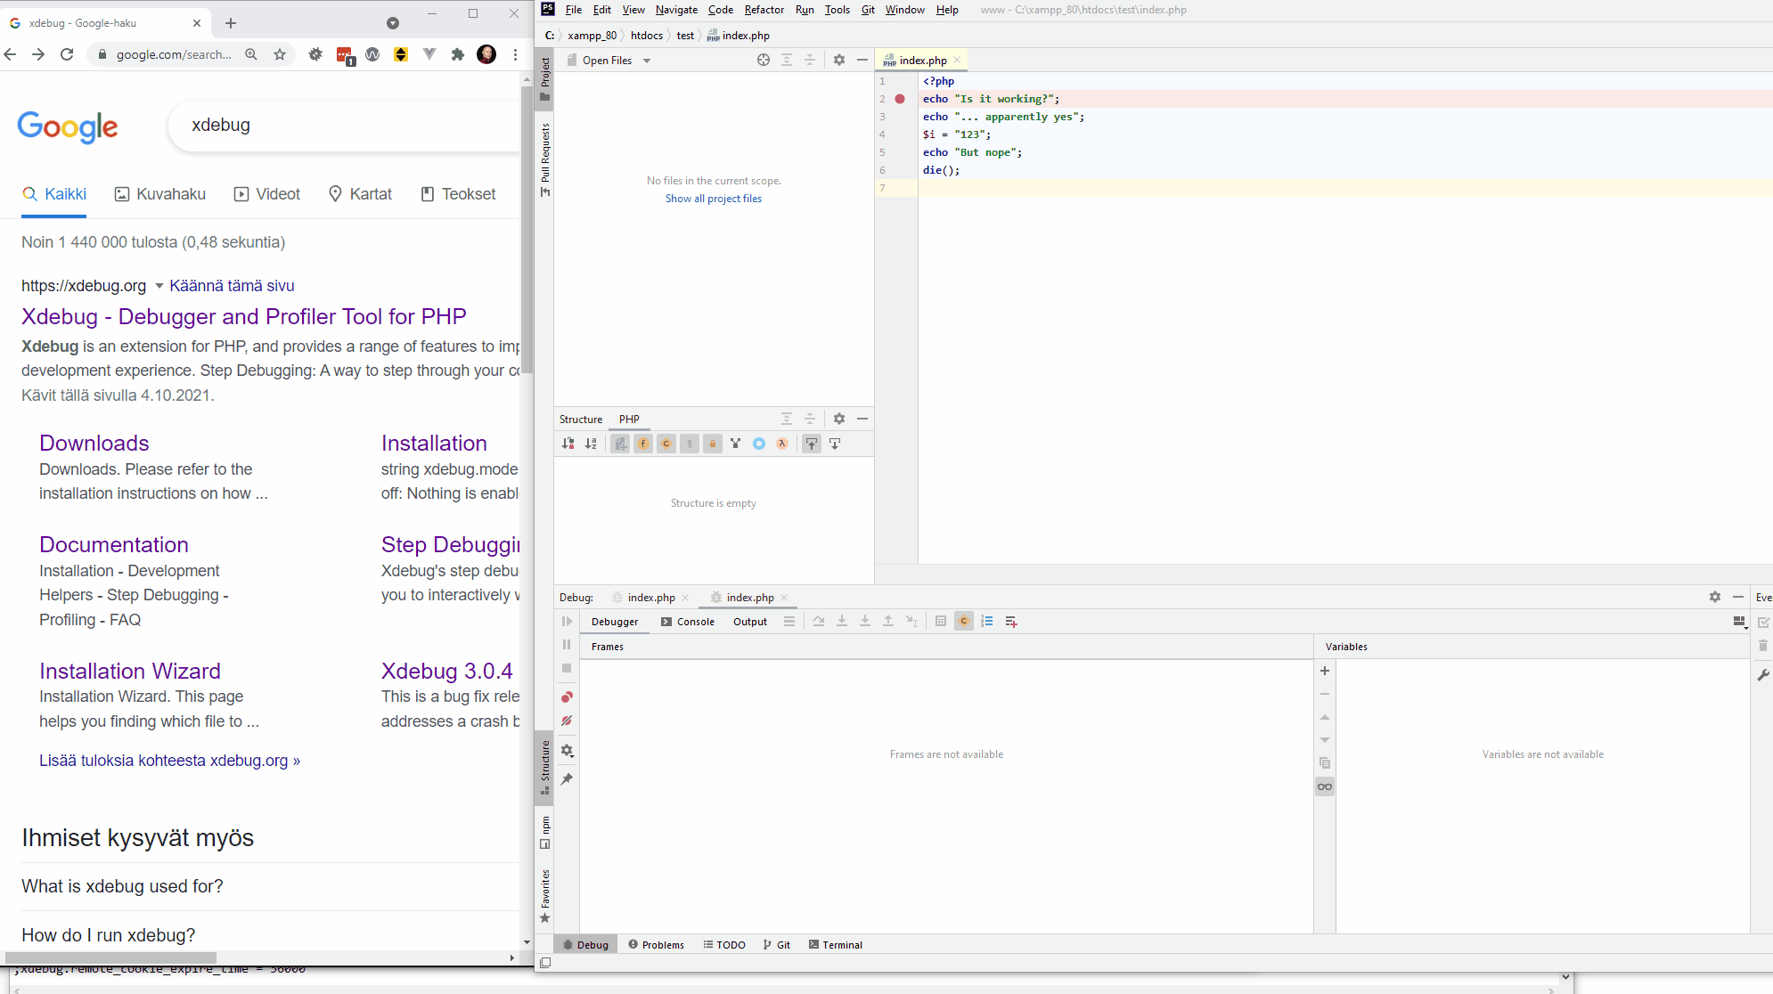The height and width of the screenshot is (994, 1773).
Task: Remove breakpoint on line 2 in gutter
Action: point(900,99)
